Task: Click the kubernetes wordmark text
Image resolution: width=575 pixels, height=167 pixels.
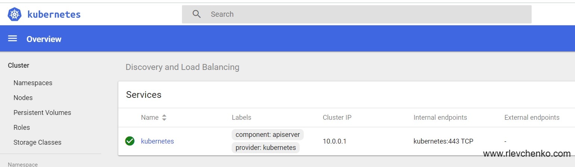Action: coord(54,15)
